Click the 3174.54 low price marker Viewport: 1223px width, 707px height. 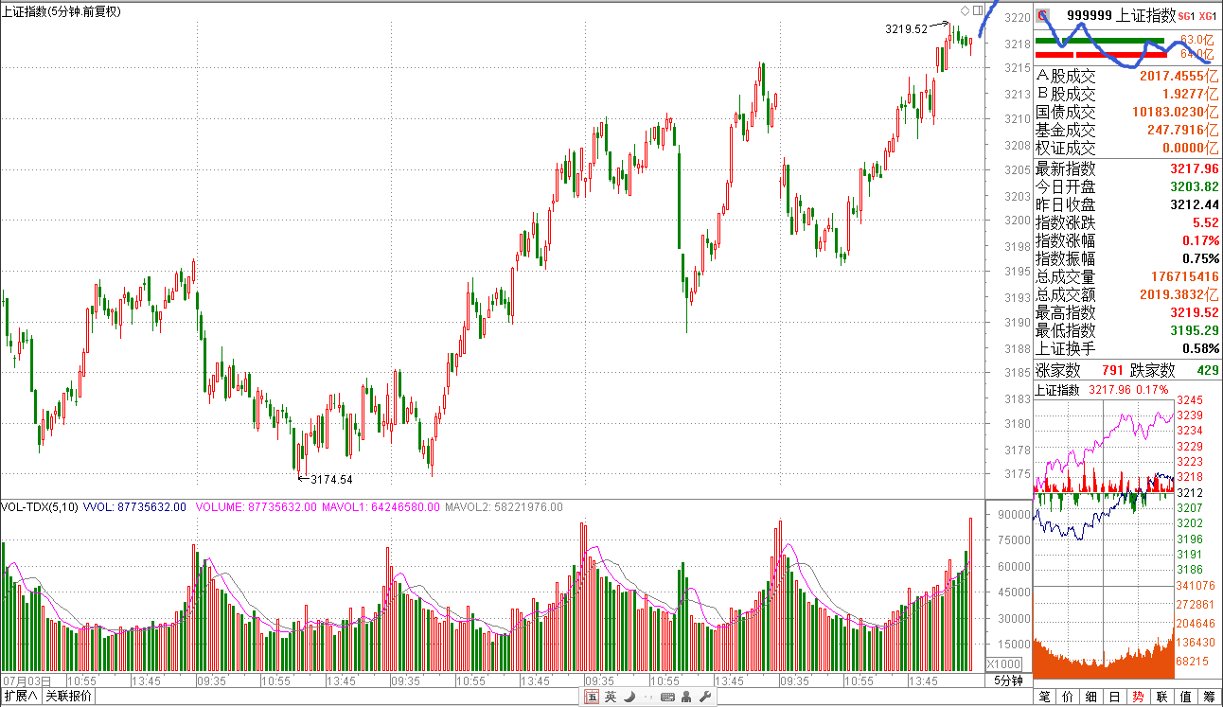pyautogui.click(x=331, y=480)
